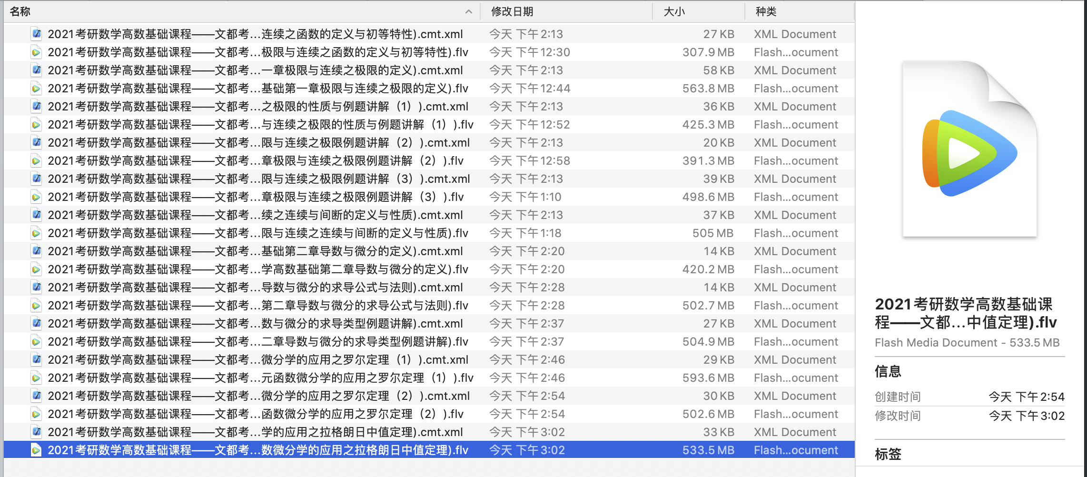The width and height of the screenshot is (1087, 477).
Task: Click the size value 37 KB
Action: [719, 215]
